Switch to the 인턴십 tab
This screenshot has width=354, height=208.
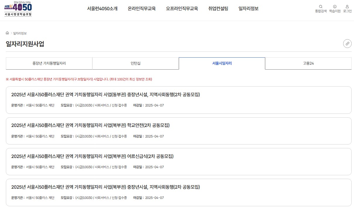(136, 63)
